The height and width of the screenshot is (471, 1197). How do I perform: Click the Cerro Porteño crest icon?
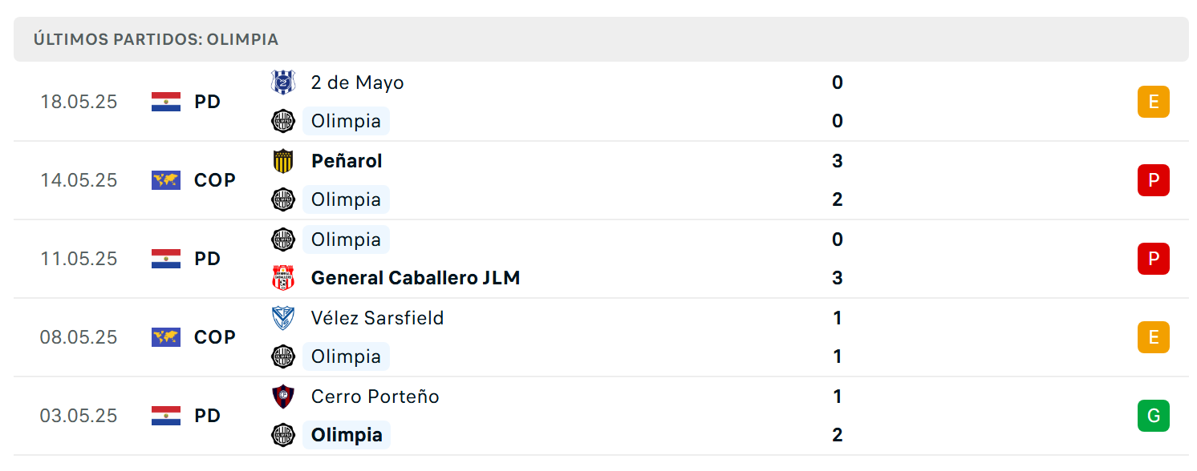[x=283, y=397]
